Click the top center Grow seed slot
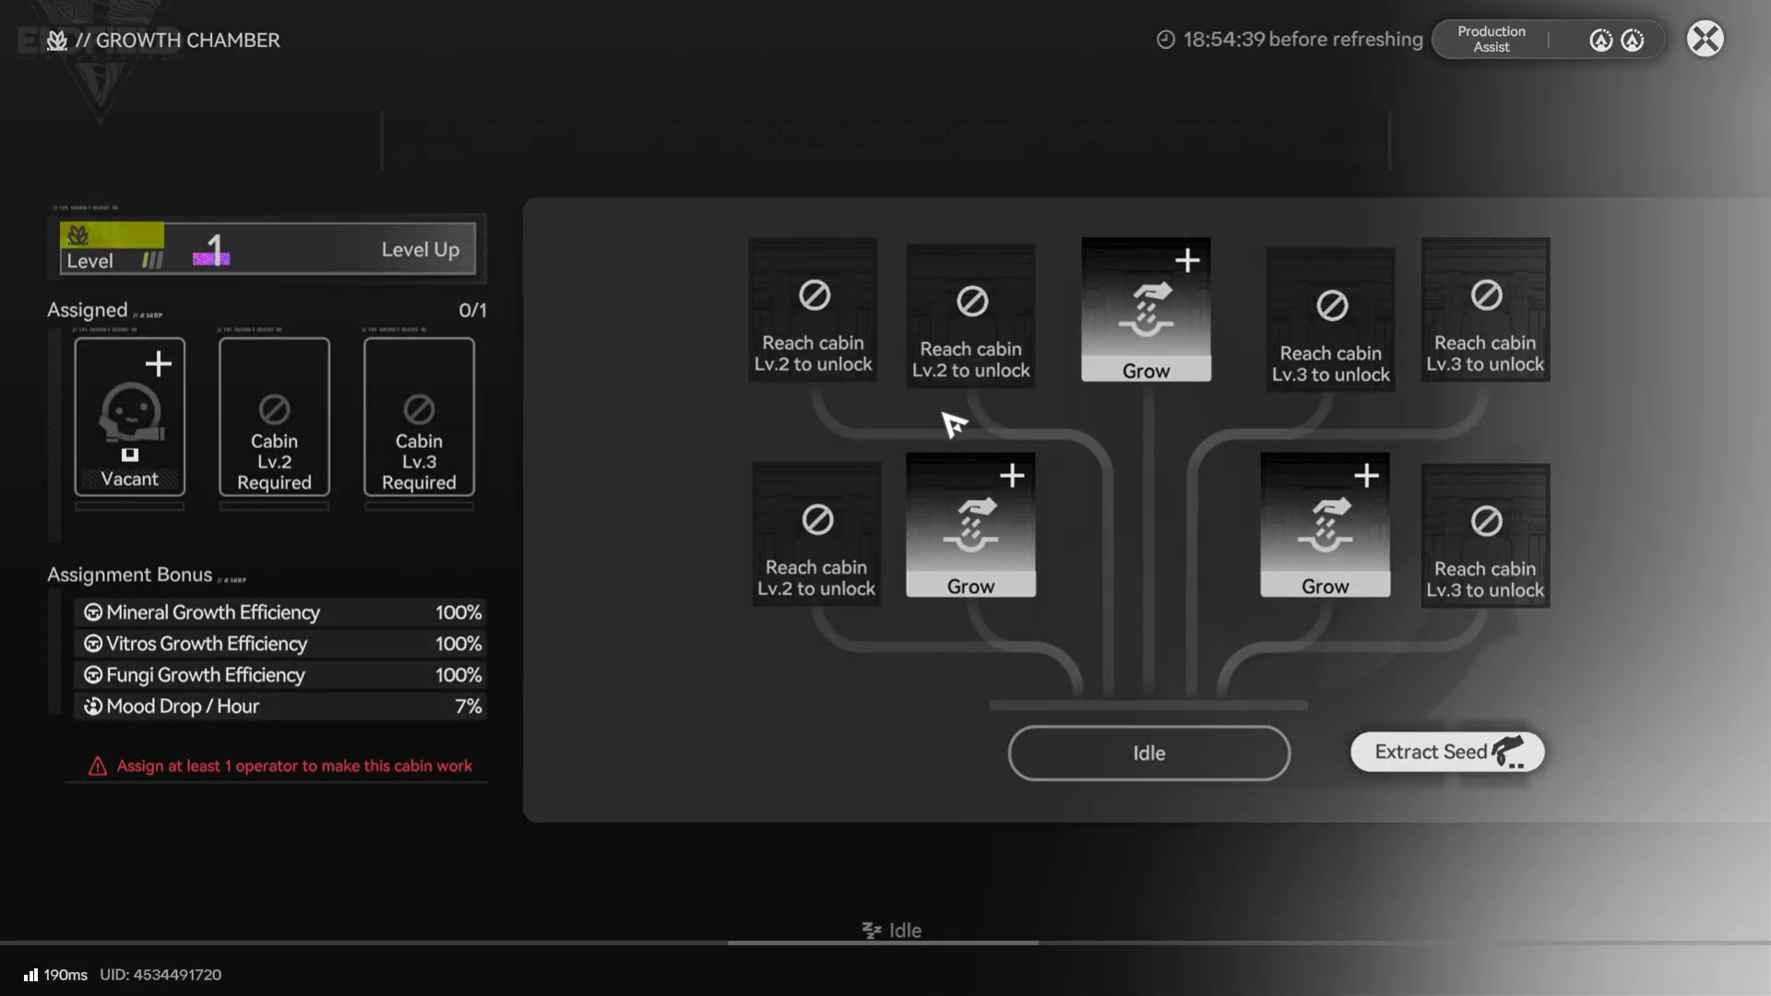The width and height of the screenshot is (1771, 996). point(1146,310)
